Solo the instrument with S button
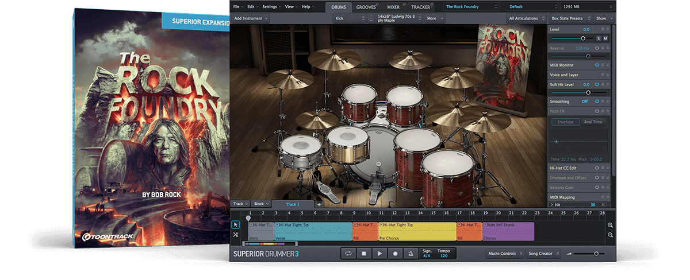 pyautogui.click(x=598, y=38)
